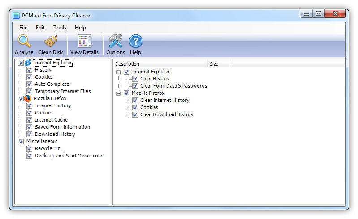The height and width of the screenshot is (219, 358).
Task: Open the Edit menu
Action: [x=40, y=28]
